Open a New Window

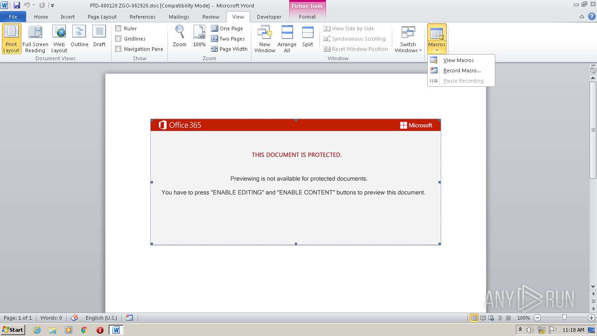[264, 39]
